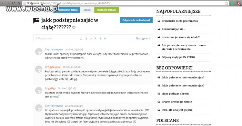Open hhggttyy user avatar
This screenshot has height=126, width=242.
(39, 90)
